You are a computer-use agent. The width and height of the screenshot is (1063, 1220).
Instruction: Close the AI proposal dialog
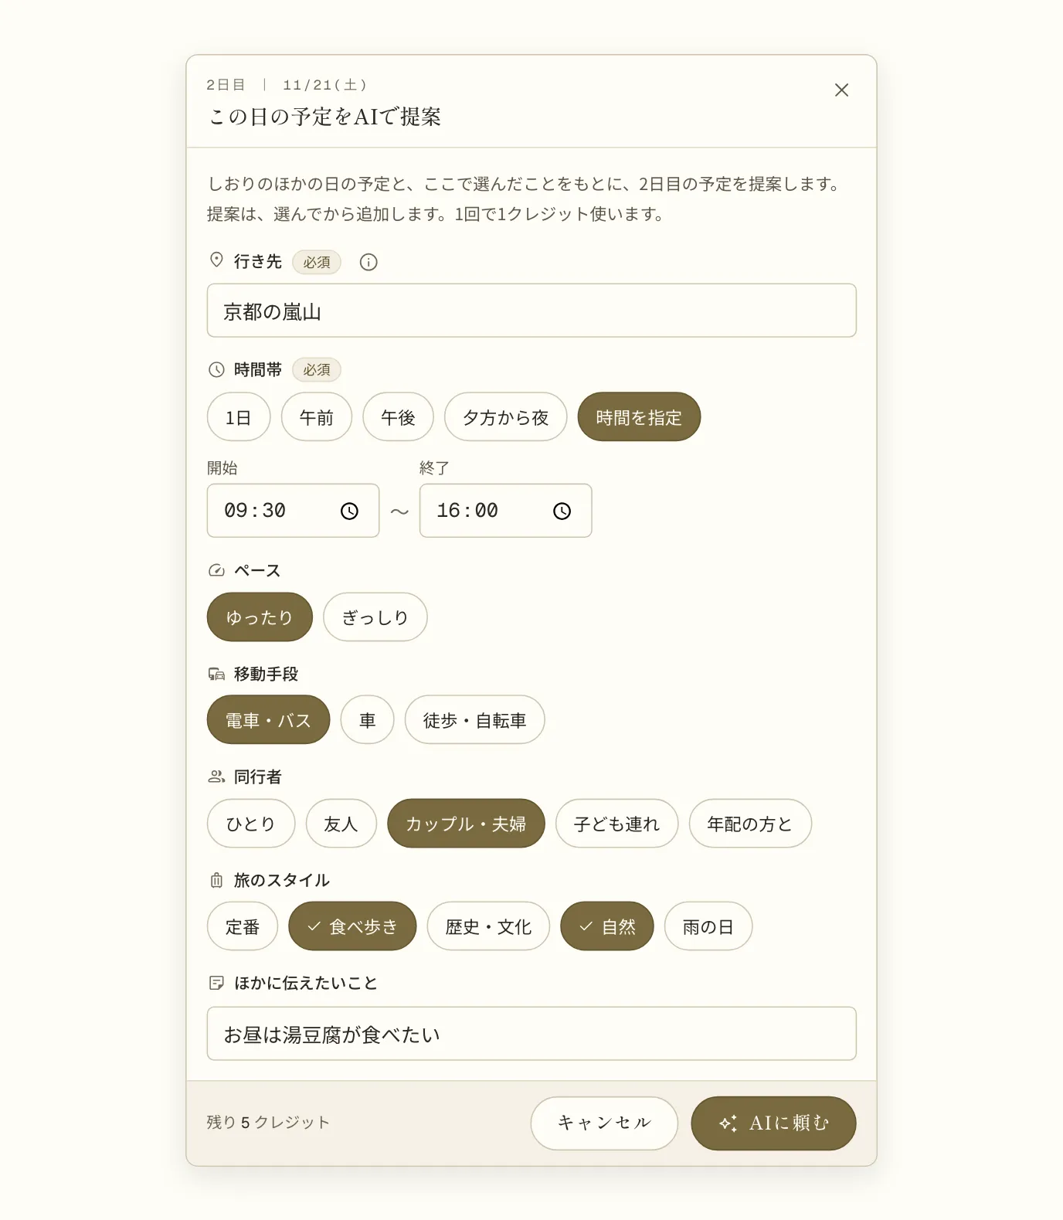click(x=841, y=90)
